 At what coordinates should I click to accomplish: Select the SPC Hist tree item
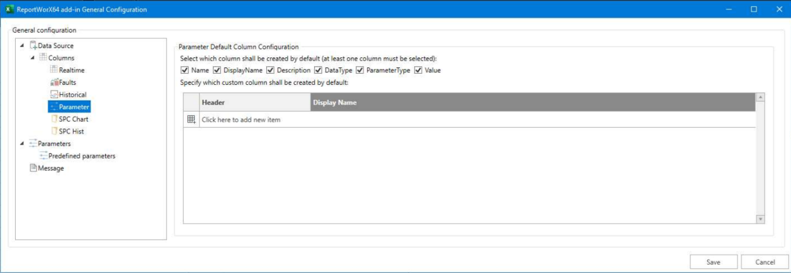point(72,131)
